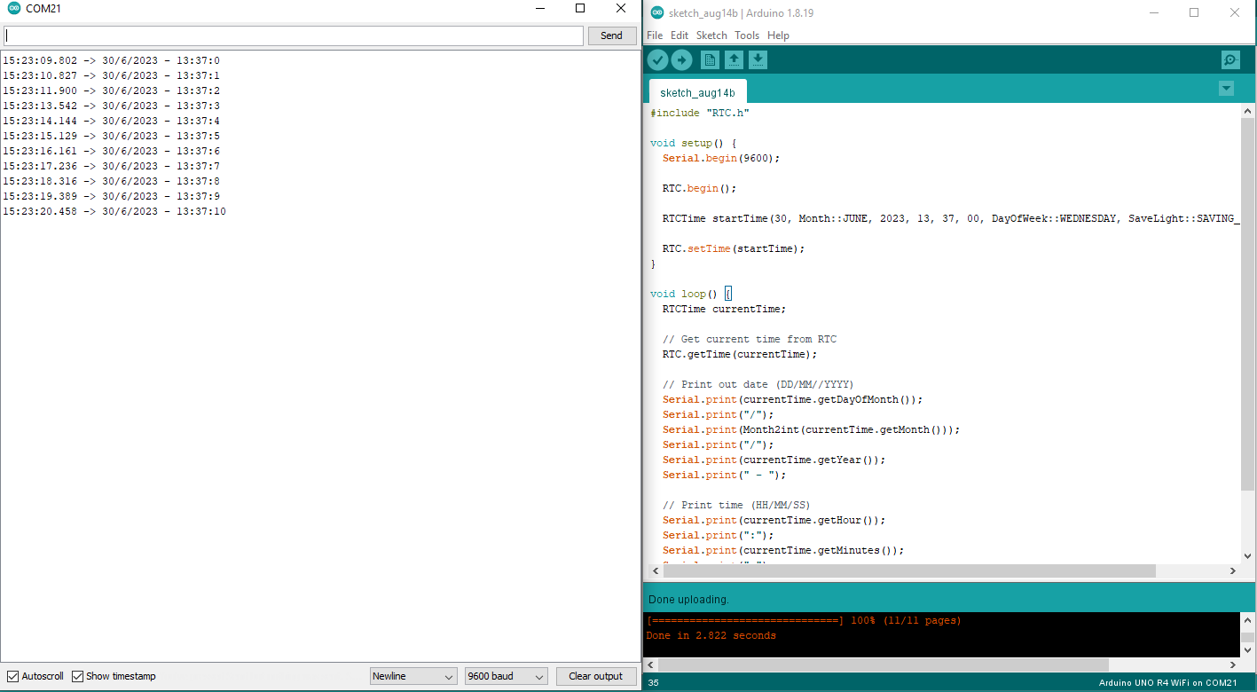
Task: Open the Edit menu
Action: [x=680, y=35]
